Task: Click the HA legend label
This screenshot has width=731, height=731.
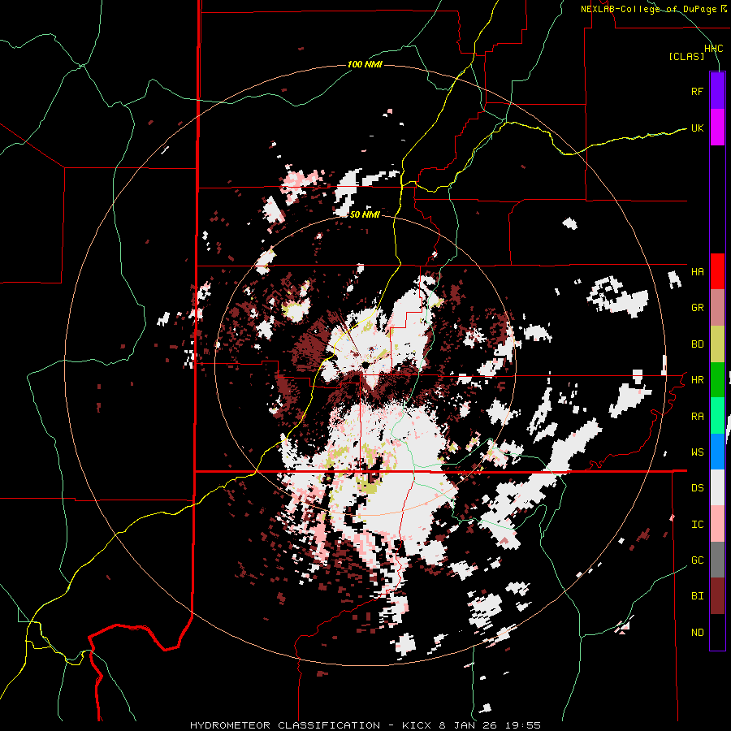Action: (697, 272)
